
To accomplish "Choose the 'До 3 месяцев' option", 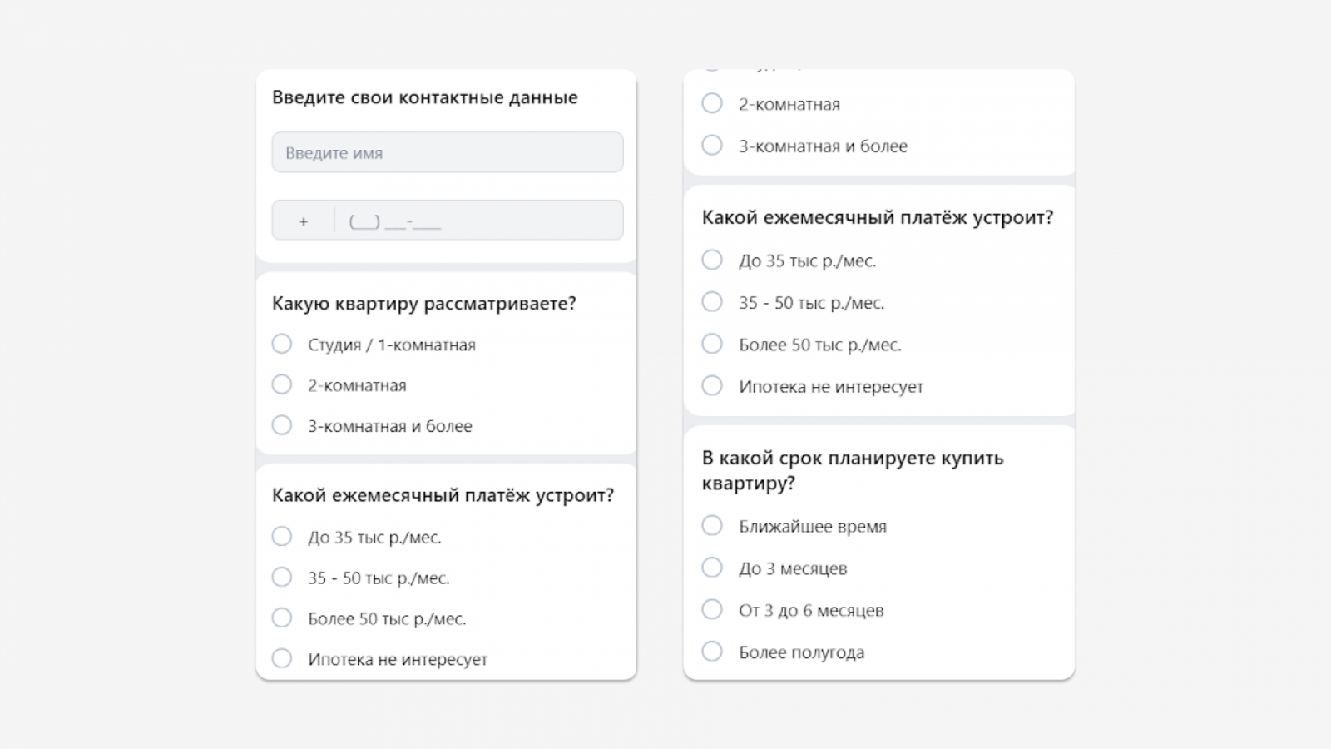I will [712, 568].
